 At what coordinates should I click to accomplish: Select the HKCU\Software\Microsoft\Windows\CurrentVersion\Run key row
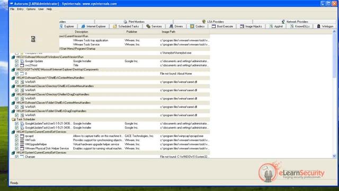point(110,57)
